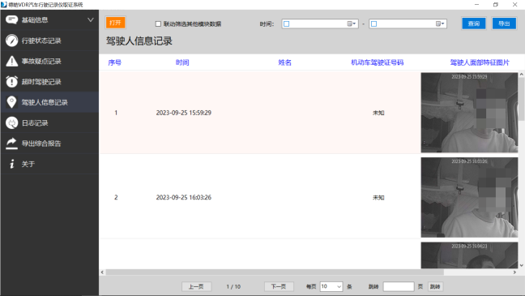
Task: Click the 1 / 10 page indicator
Action: pyautogui.click(x=233, y=286)
